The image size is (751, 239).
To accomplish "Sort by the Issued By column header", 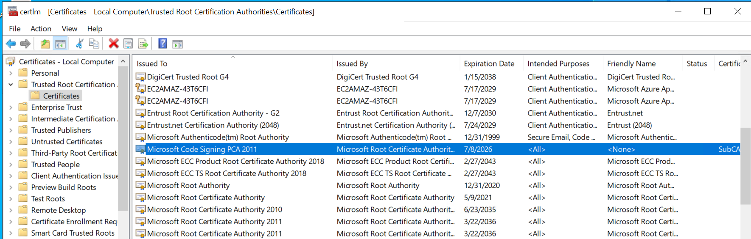I will click(x=396, y=63).
